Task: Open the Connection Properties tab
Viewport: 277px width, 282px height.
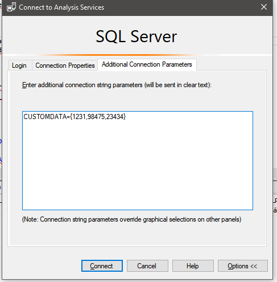Action: [65, 66]
